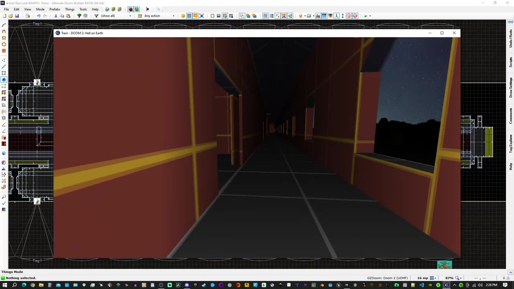The height and width of the screenshot is (289, 514).
Task: Open the Tag Explorer side tab
Action: tap(511, 143)
